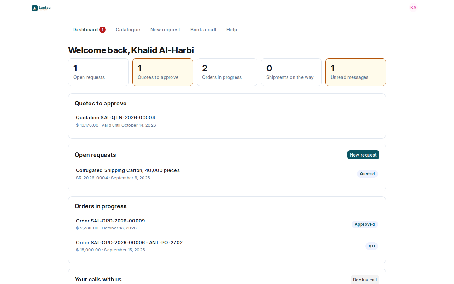Click the Lantau logo icon
Viewport: 454px width, 284px height.
tap(41, 8)
